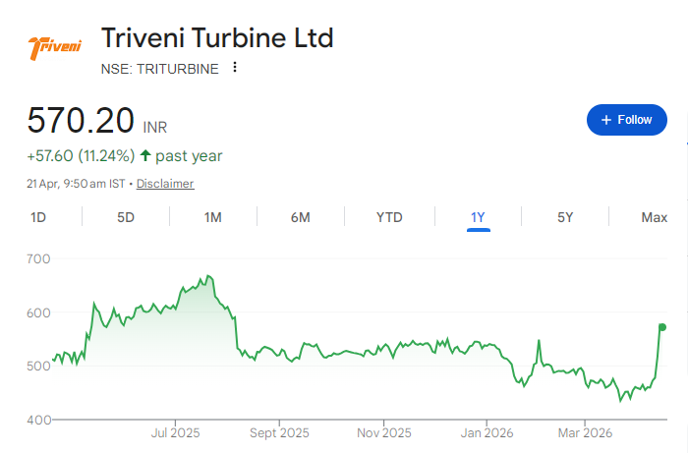Show the Max range chart
Image resolution: width=688 pixels, height=453 pixels.
(x=654, y=217)
